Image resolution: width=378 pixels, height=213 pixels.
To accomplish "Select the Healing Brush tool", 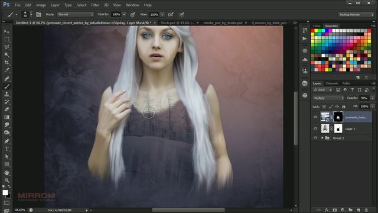I will [x=6, y=79].
